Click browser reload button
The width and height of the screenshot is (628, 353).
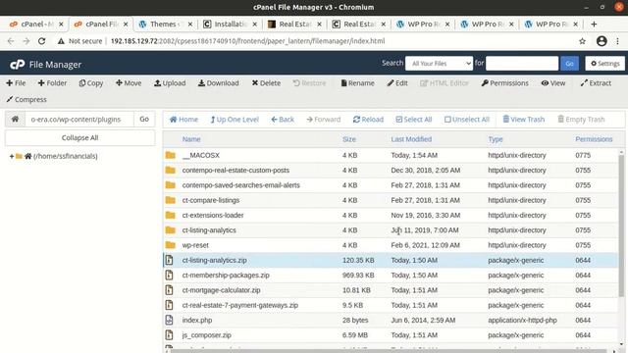(41, 41)
